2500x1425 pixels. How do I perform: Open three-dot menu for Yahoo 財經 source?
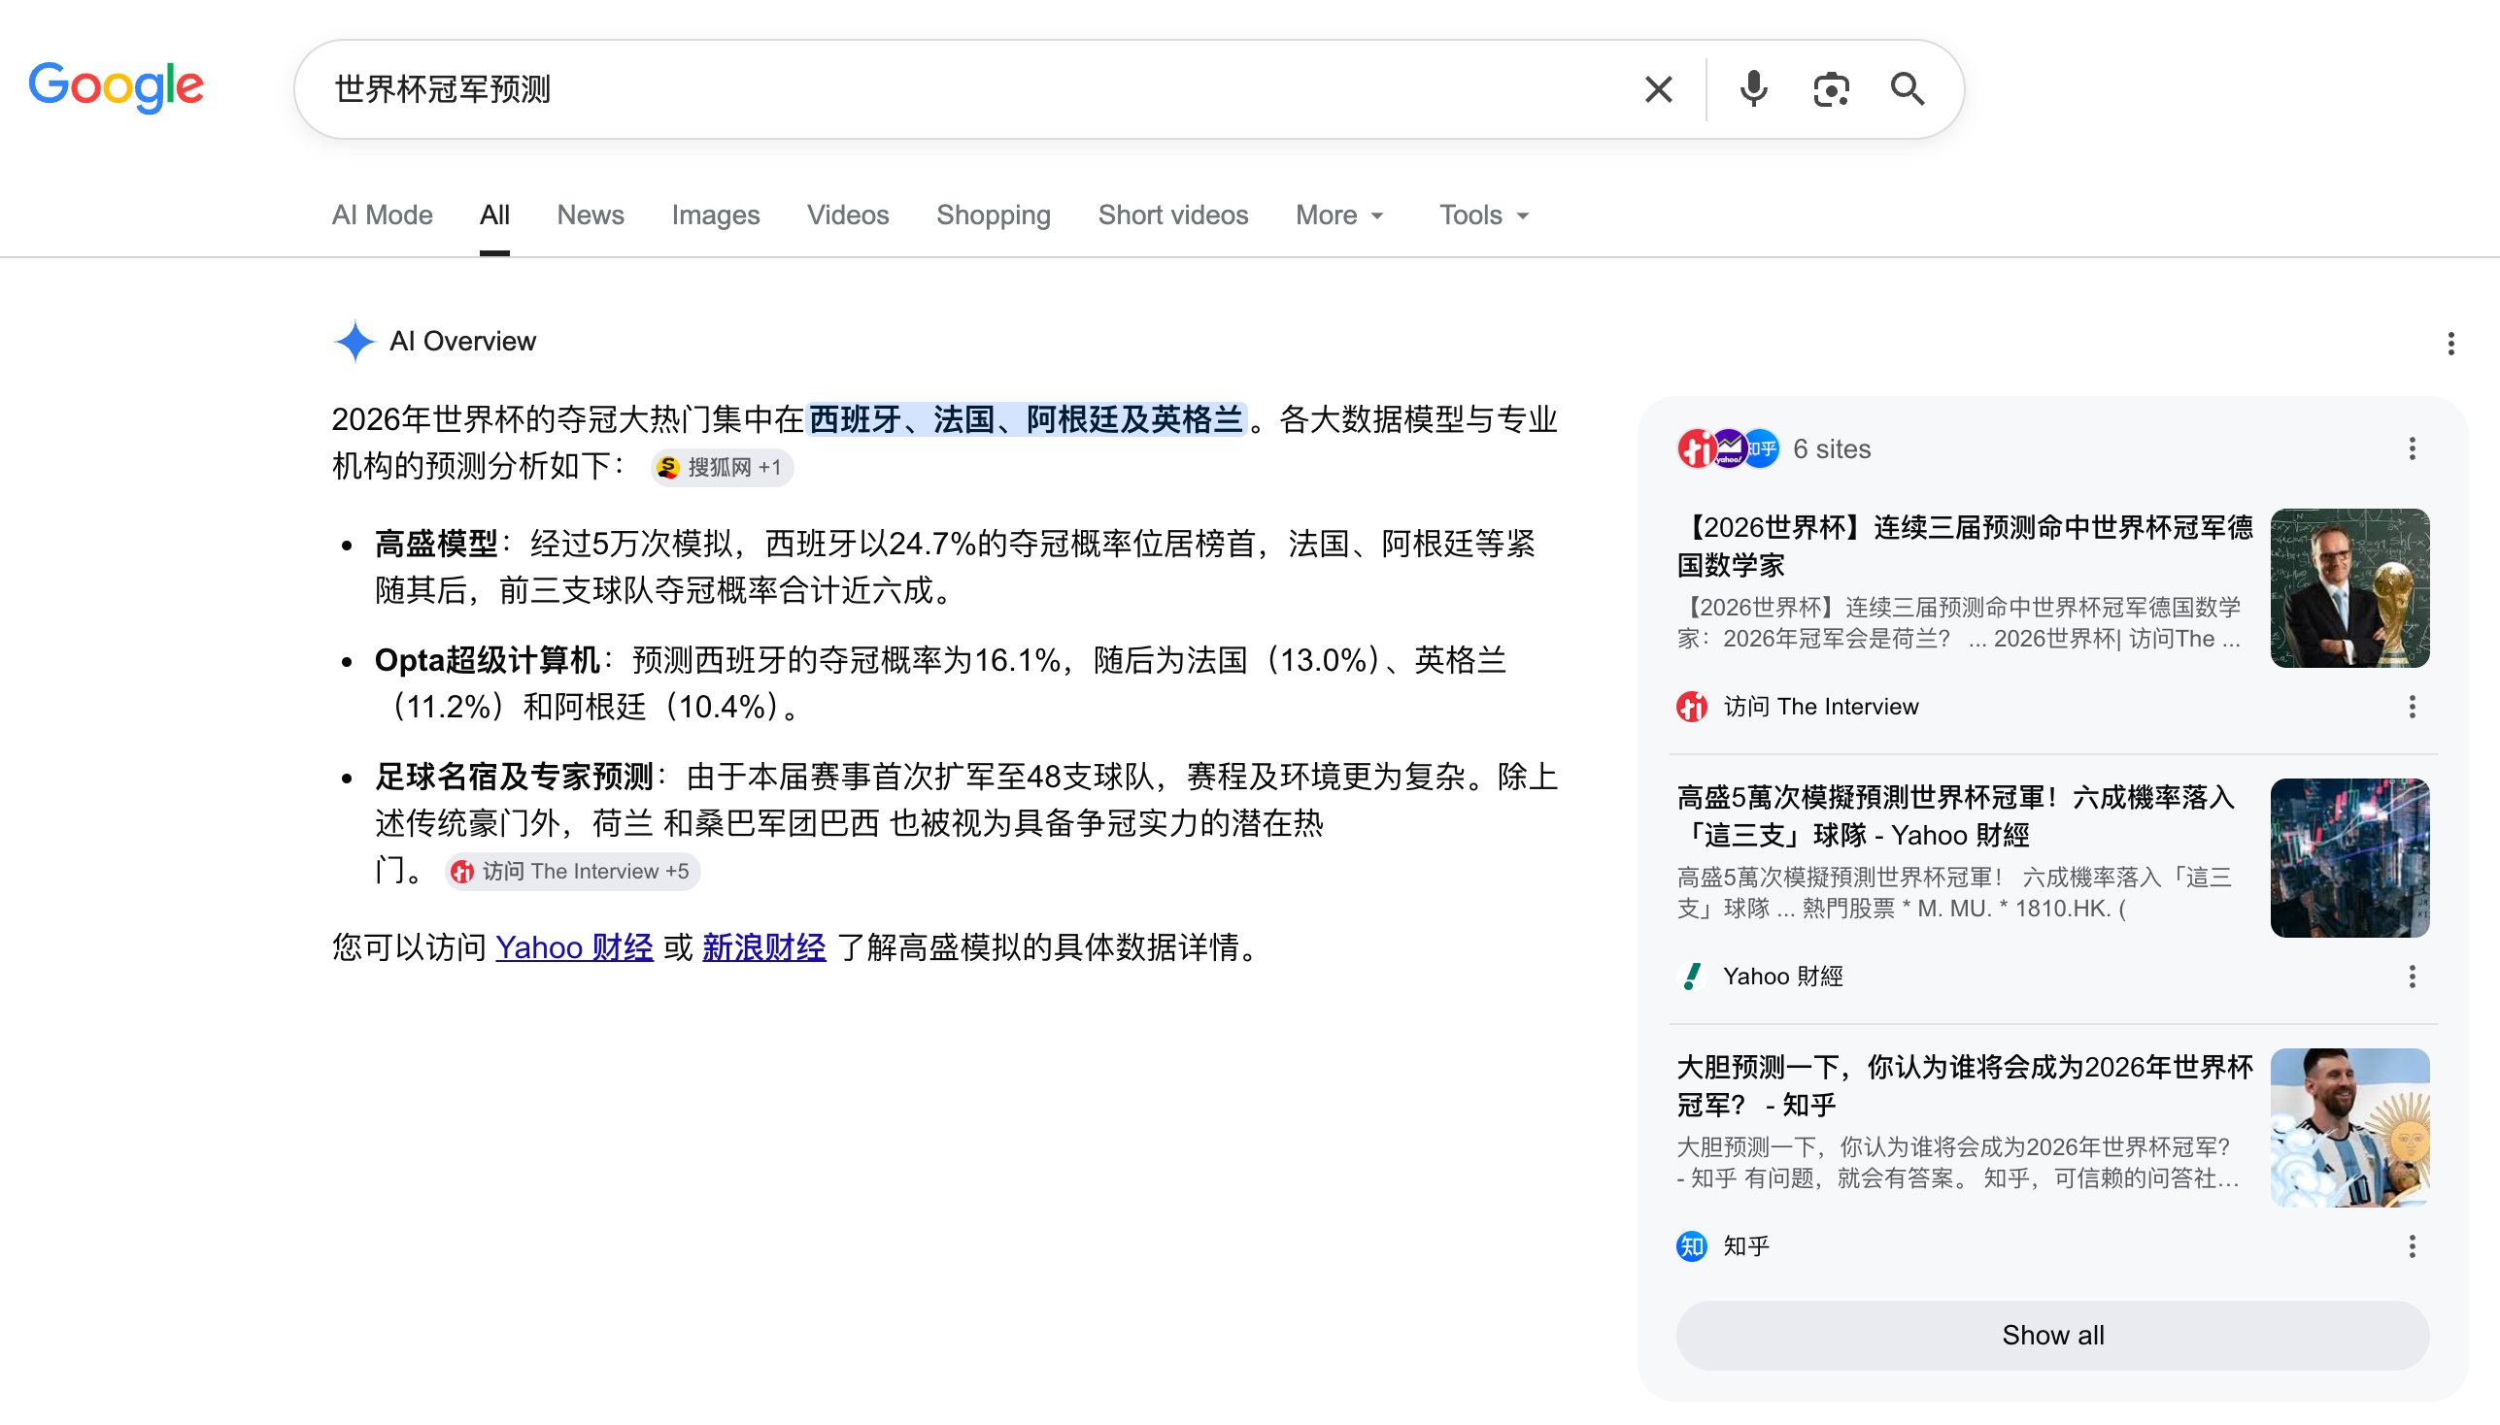point(2412,977)
